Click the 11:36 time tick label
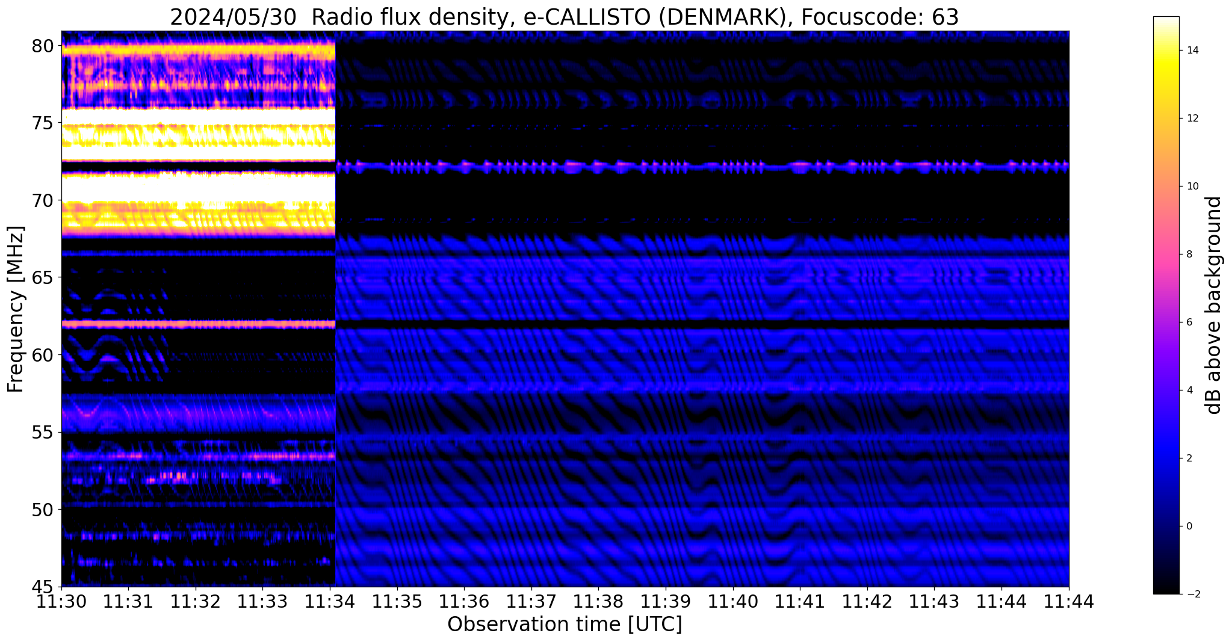Image resolution: width=1232 pixels, height=642 pixels. point(464,601)
